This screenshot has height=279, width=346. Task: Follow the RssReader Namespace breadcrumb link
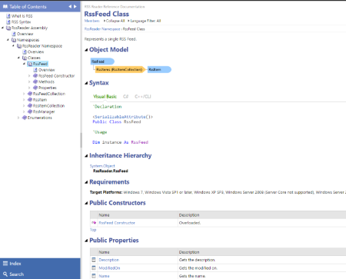click(102, 29)
